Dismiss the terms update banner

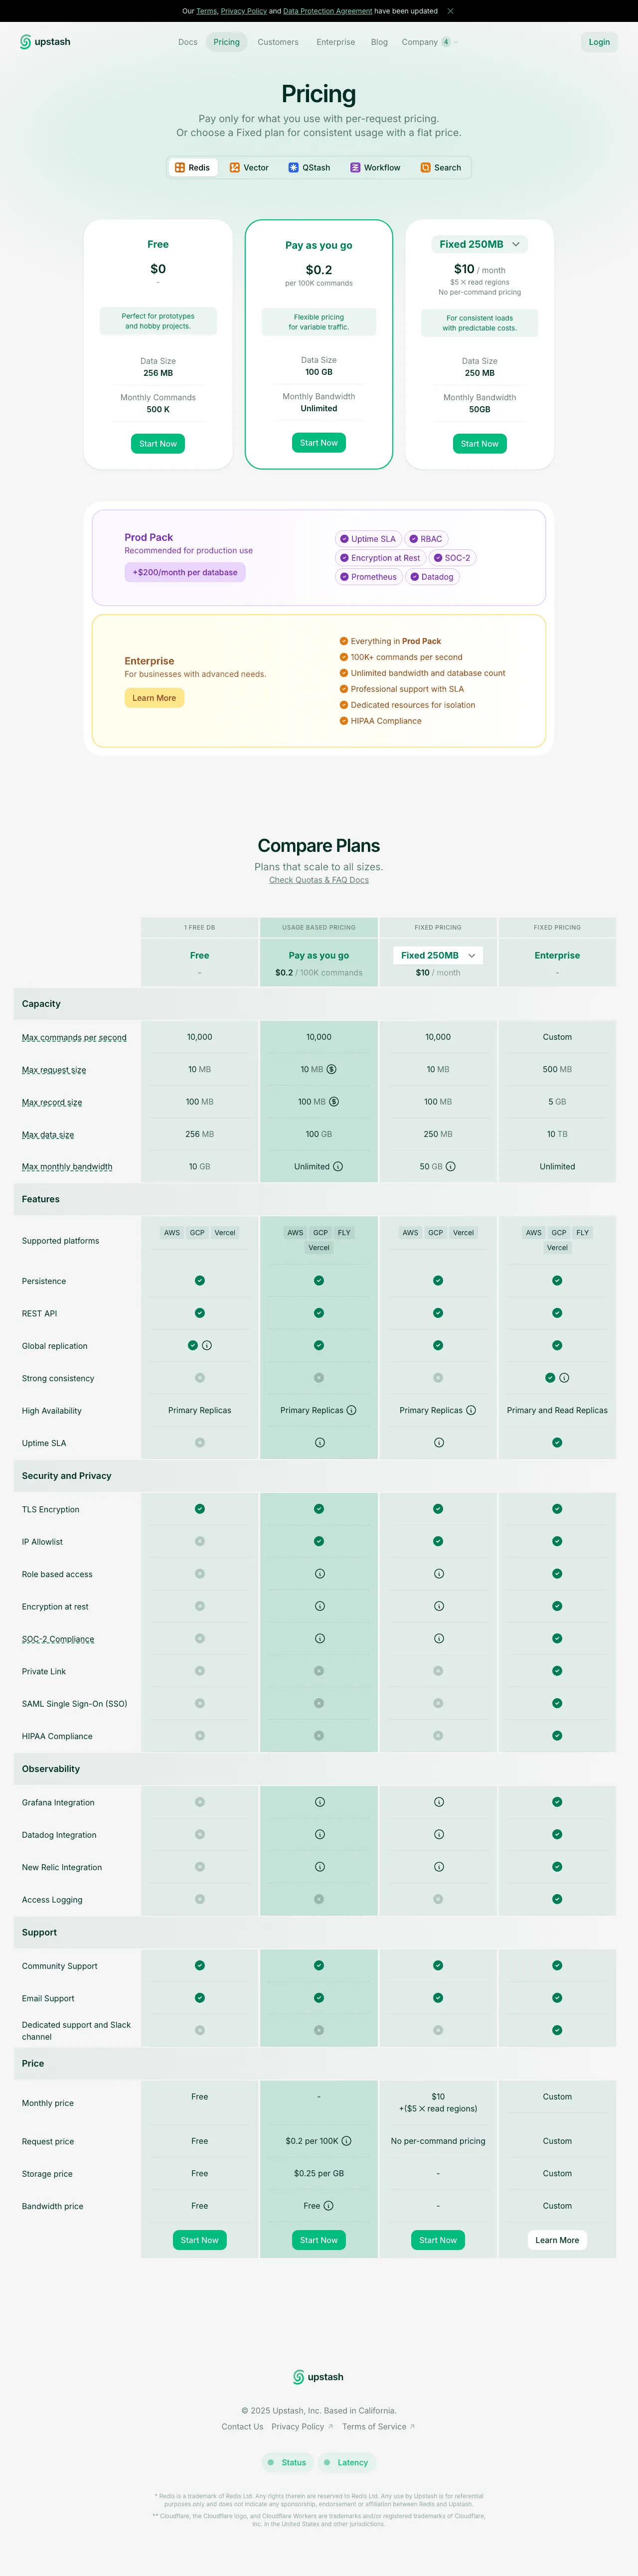click(450, 11)
